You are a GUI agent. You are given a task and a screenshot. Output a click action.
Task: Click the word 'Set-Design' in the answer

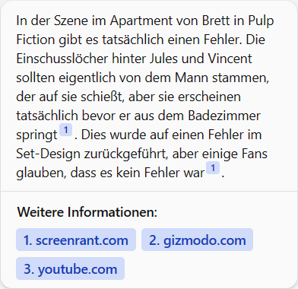48,154
